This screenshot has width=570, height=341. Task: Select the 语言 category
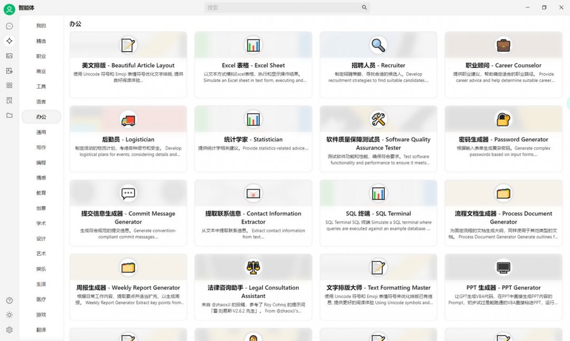pyautogui.click(x=41, y=102)
